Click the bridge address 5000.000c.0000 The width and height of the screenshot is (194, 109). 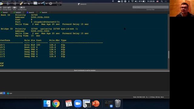(40, 31)
